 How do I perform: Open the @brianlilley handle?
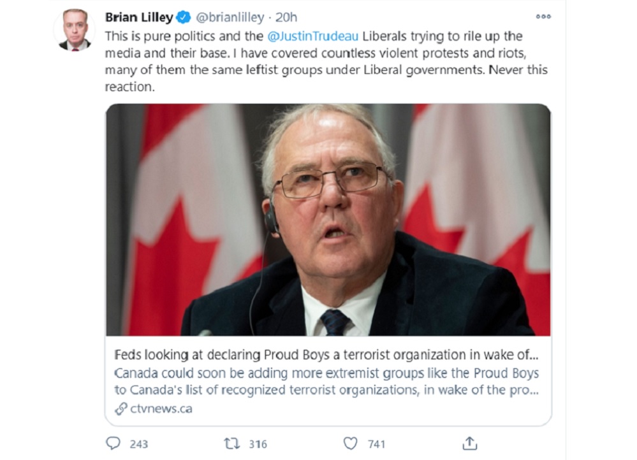(230, 17)
